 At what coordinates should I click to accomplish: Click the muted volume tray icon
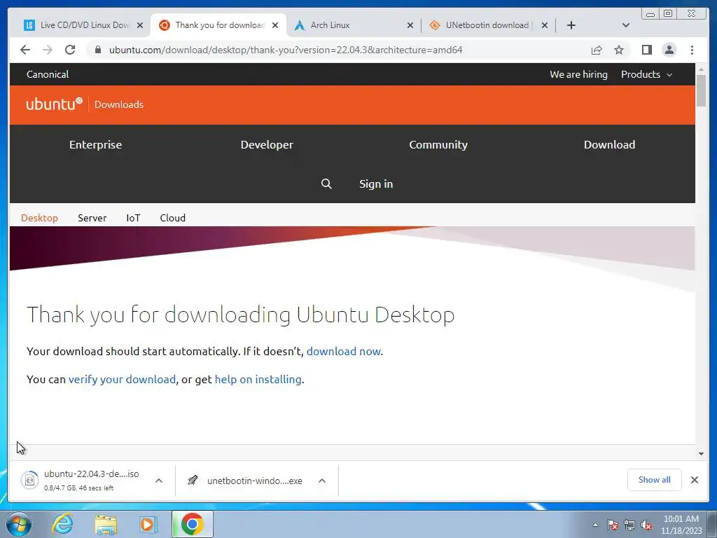pyautogui.click(x=646, y=525)
